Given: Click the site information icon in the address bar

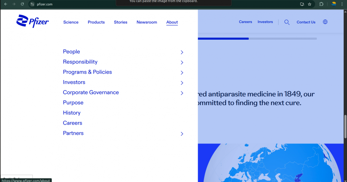Looking at the screenshot, I should [32, 4].
